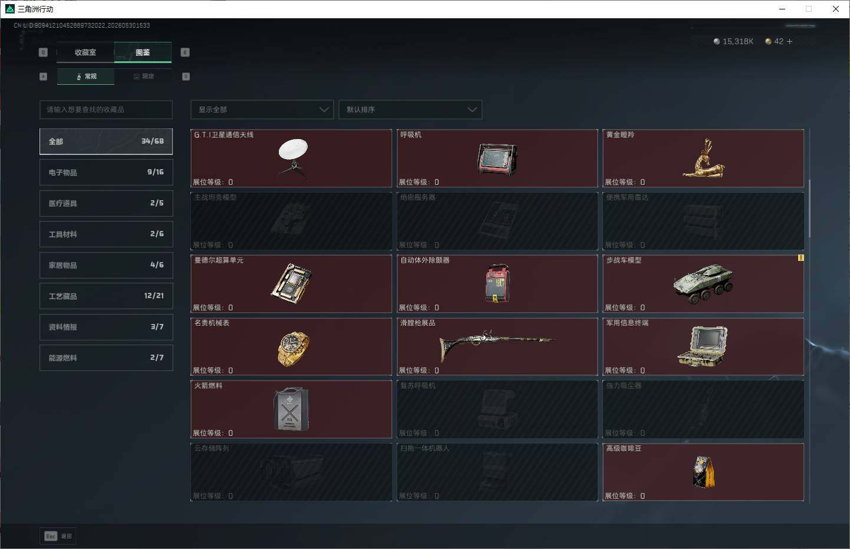This screenshot has width=850, height=549.
Task: Filter by 资料情报 category
Action: pos(106,327)
